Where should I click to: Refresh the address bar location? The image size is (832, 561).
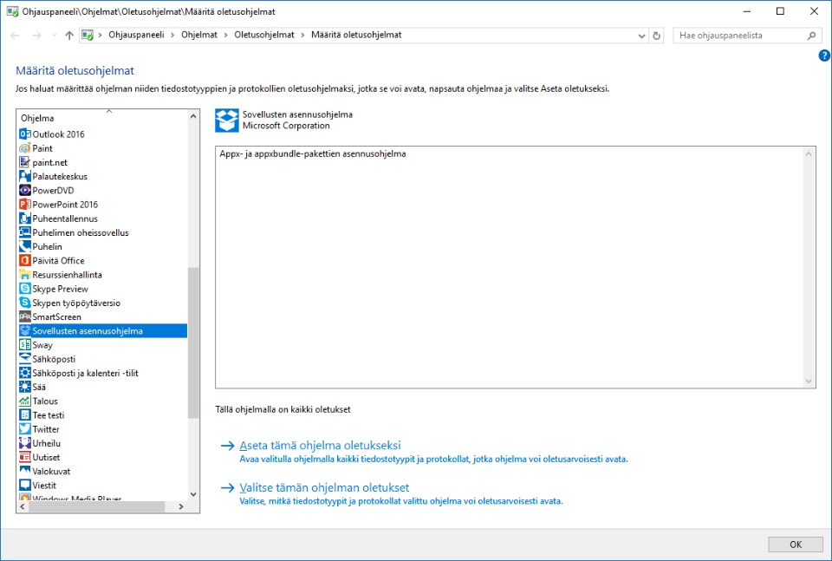(x=656, y=36)
